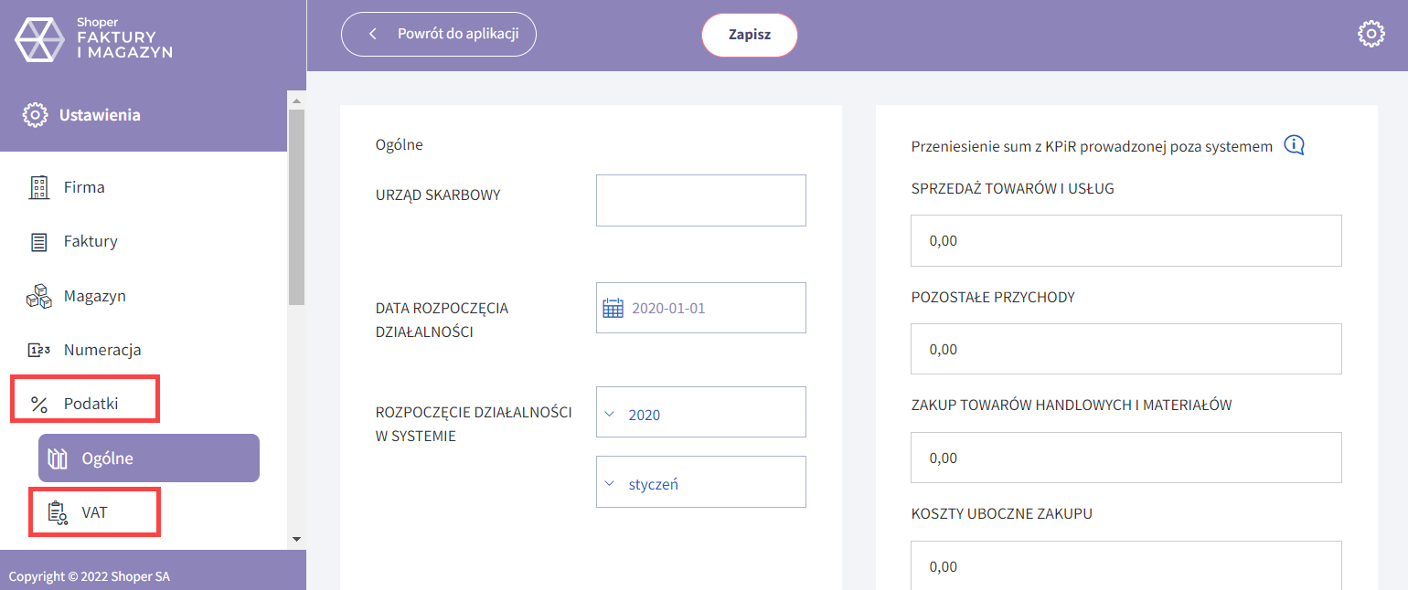
Task: Open the month dropdown showing styczeń
Action: (701, 481)
